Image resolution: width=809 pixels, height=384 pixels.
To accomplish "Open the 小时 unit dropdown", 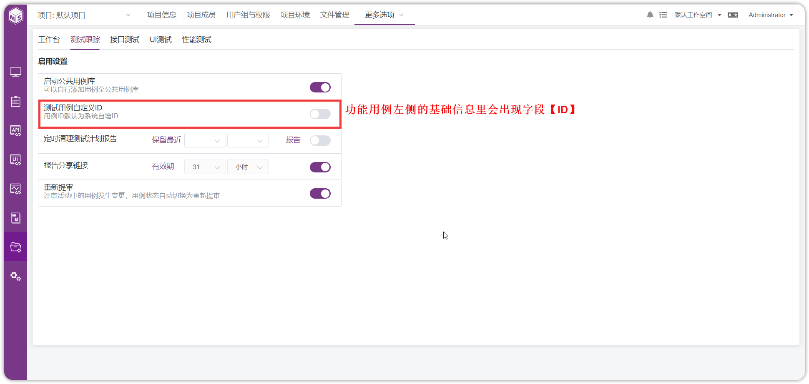I will (x=248, y=167).
